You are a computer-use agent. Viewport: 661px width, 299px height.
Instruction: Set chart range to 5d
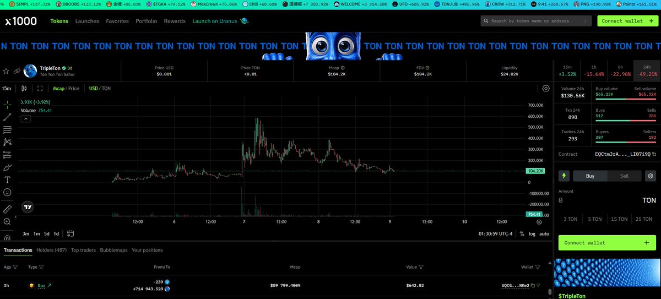46,233
